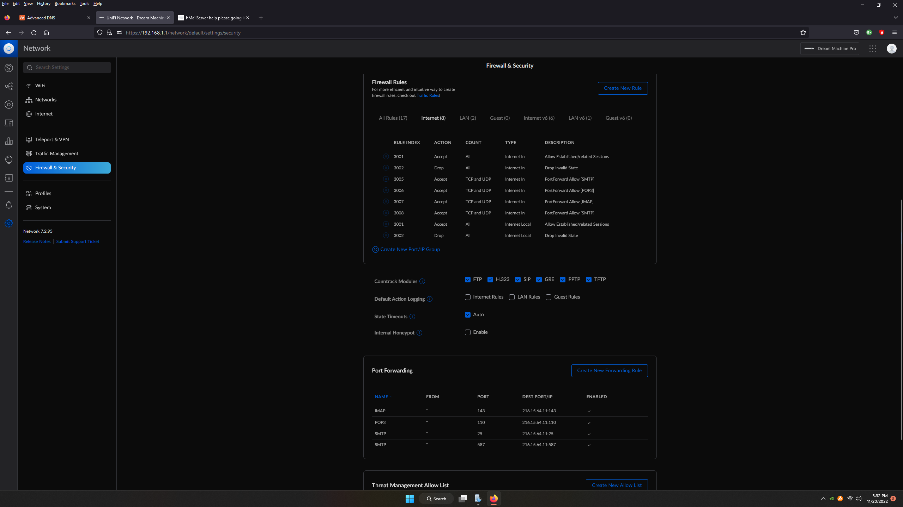
Task: Enable logging for Internet Rules
Action: (x=468, y=297)
